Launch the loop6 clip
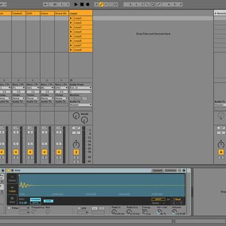The image size is (226, 226). coord(71,41)
